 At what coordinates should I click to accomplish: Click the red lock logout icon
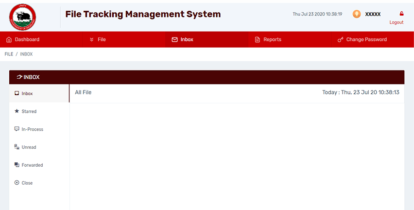pyautogui.click(x=401, y=14)
